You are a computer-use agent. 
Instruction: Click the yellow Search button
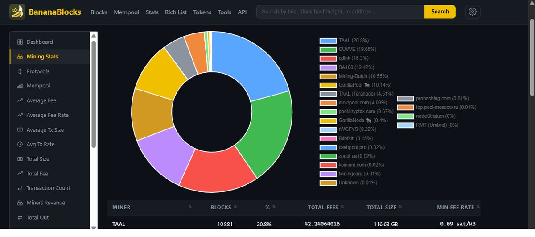point(440,12)
